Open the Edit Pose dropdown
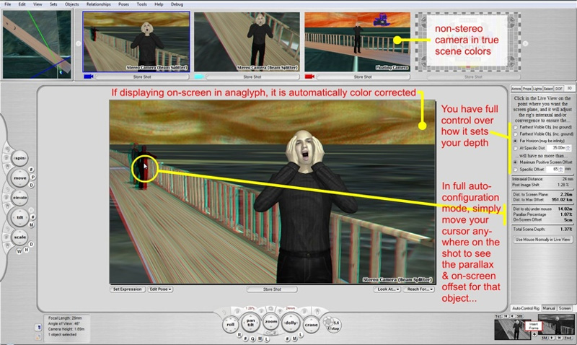The height and width of the screenshot is (345, 577). 160,289
